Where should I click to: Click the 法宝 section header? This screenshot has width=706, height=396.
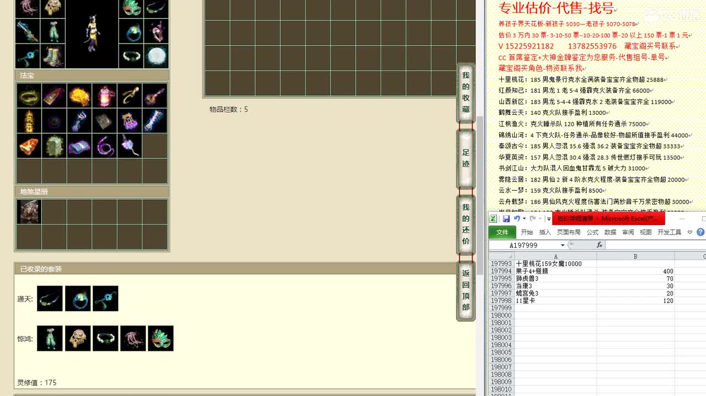pyautogui.click(x=92, y=76)
